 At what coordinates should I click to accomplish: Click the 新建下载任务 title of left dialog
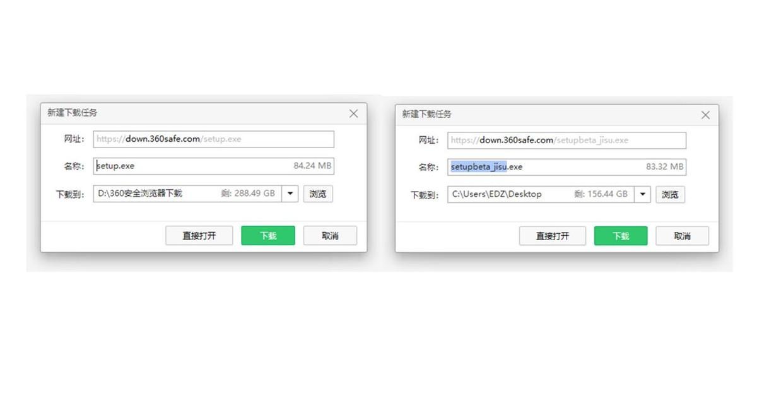[x=73, y=113]
